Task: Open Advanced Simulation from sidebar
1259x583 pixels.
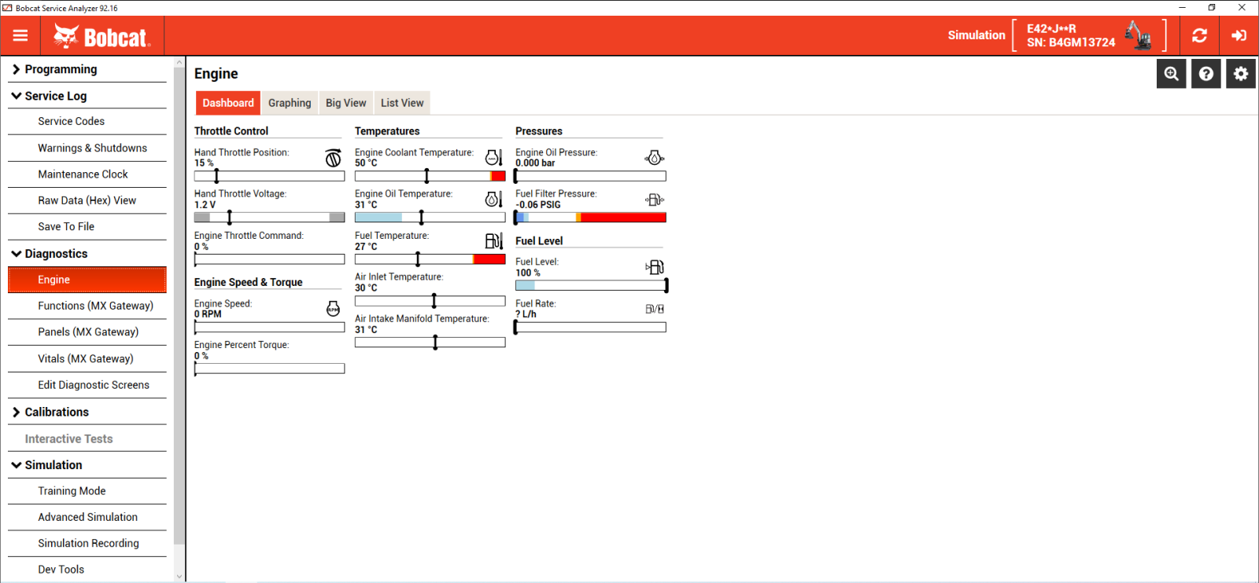Action: (87, 517)
